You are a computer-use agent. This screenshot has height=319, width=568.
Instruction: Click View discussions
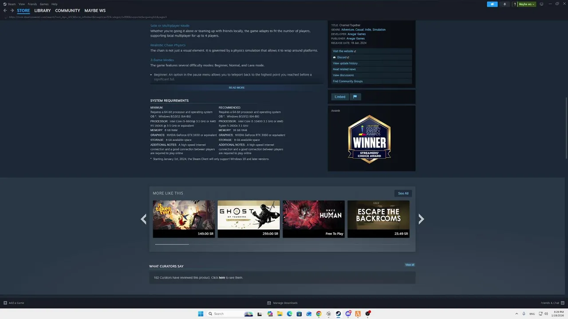[x=372, y=75]
